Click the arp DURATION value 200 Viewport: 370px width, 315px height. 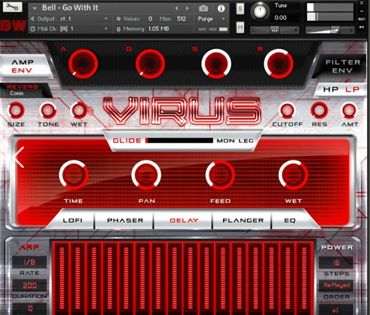tap(30, 286)
